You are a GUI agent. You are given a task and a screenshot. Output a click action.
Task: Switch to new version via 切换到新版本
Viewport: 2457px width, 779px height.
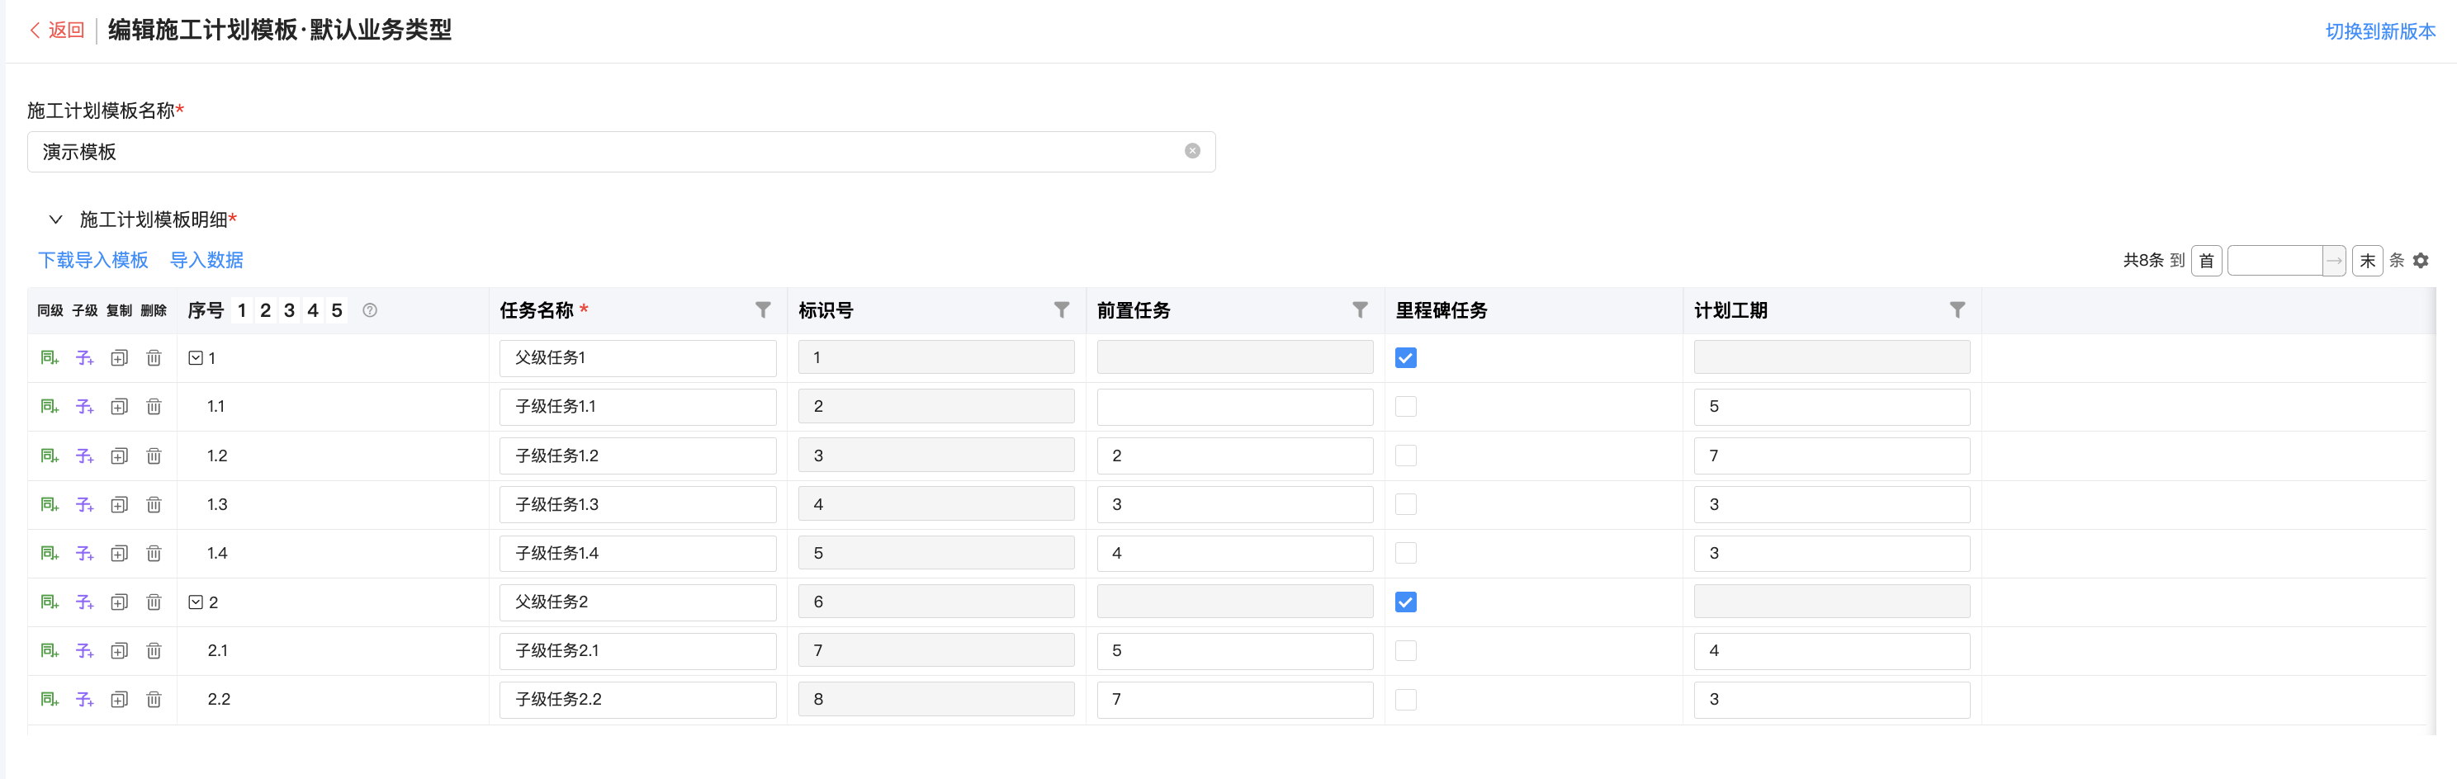point(2379,31)
